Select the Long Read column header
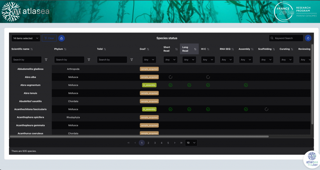 [x=186, y=49]
